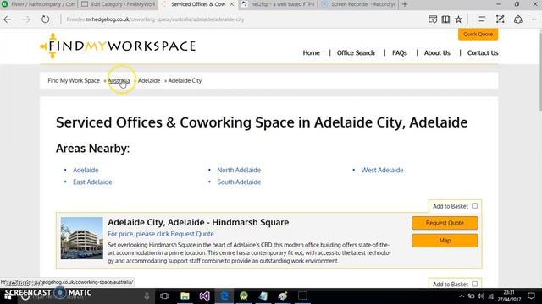Open the reading view icon
Screen dimensions: 542x304
point(433,19)
